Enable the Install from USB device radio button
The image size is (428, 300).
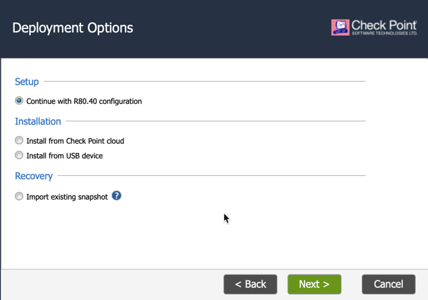point(19,155)
